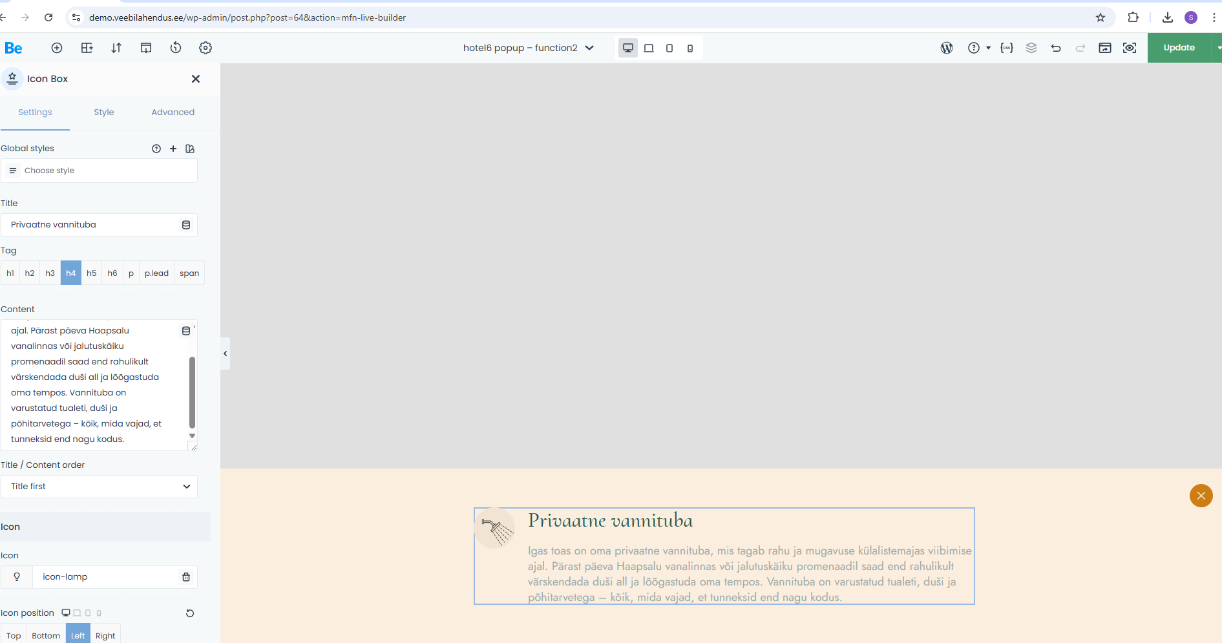Open the Title first order dropdown
This screenshot has height=643, width=1222.
pyautogui.click(x=99, y=487)
